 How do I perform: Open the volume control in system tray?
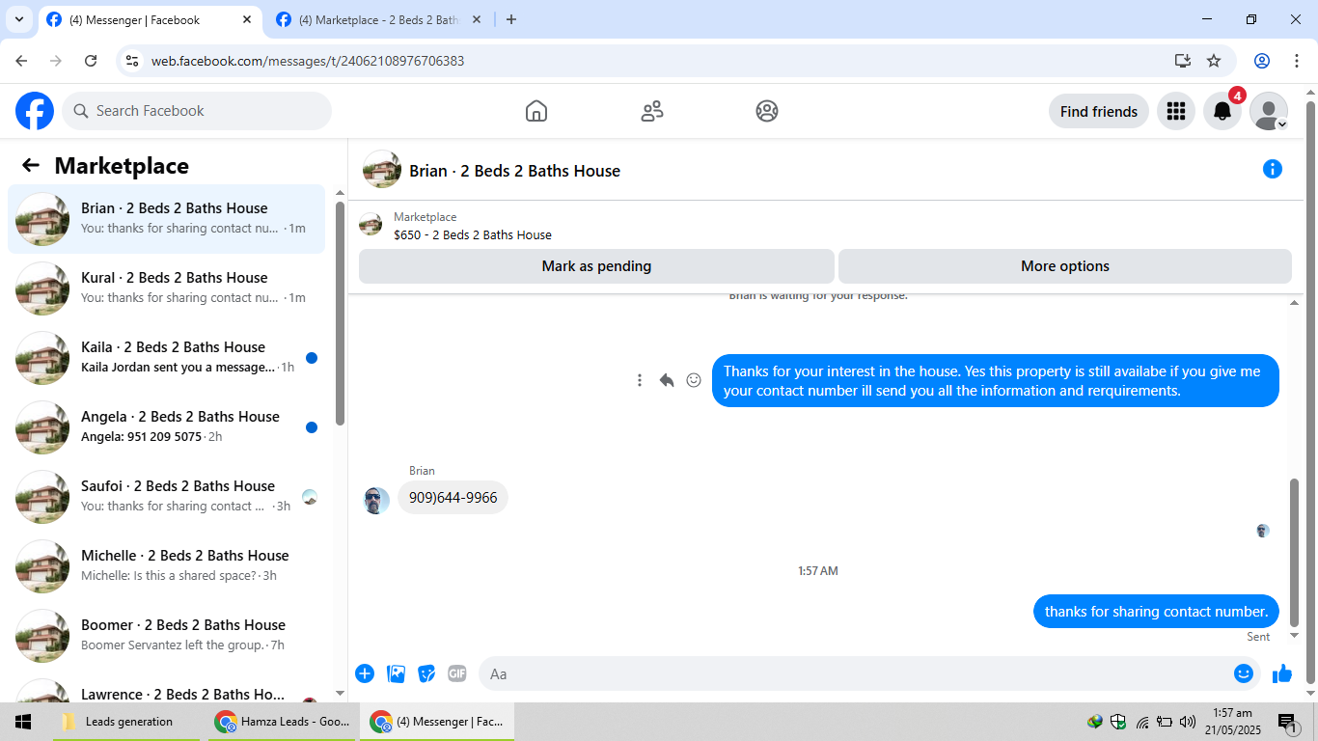pos(1187,722)
